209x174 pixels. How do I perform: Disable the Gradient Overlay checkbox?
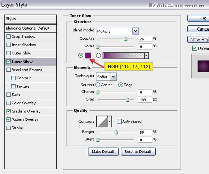coord(9,111)
